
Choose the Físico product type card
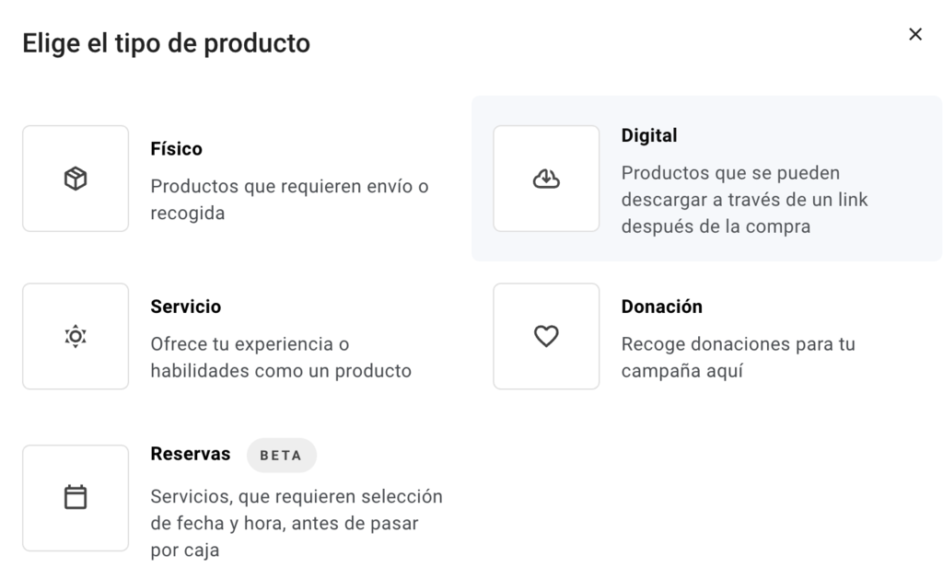click(x=230, y=177)
